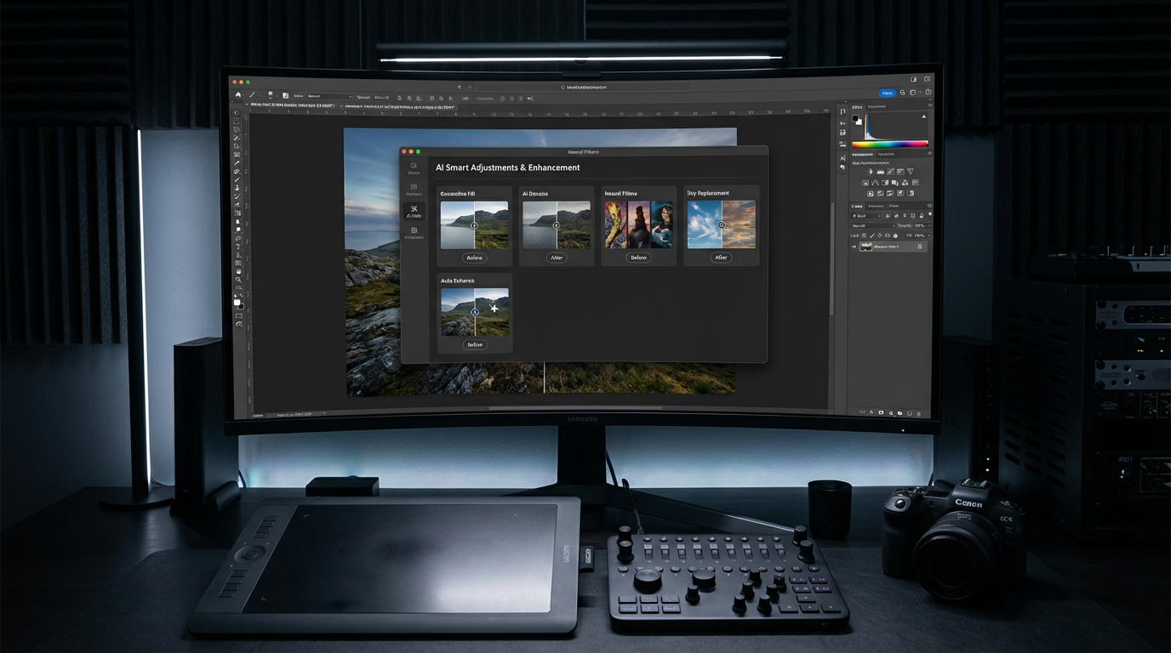This screenshot has width=1171, height=653.
Task: Switch to the first document tab
Action: pyautogui.click(x=289, y=105)
